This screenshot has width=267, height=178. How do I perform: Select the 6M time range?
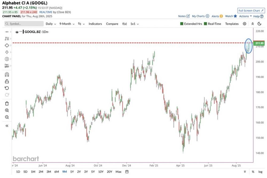pyautogui.click(x=57, y=172)
